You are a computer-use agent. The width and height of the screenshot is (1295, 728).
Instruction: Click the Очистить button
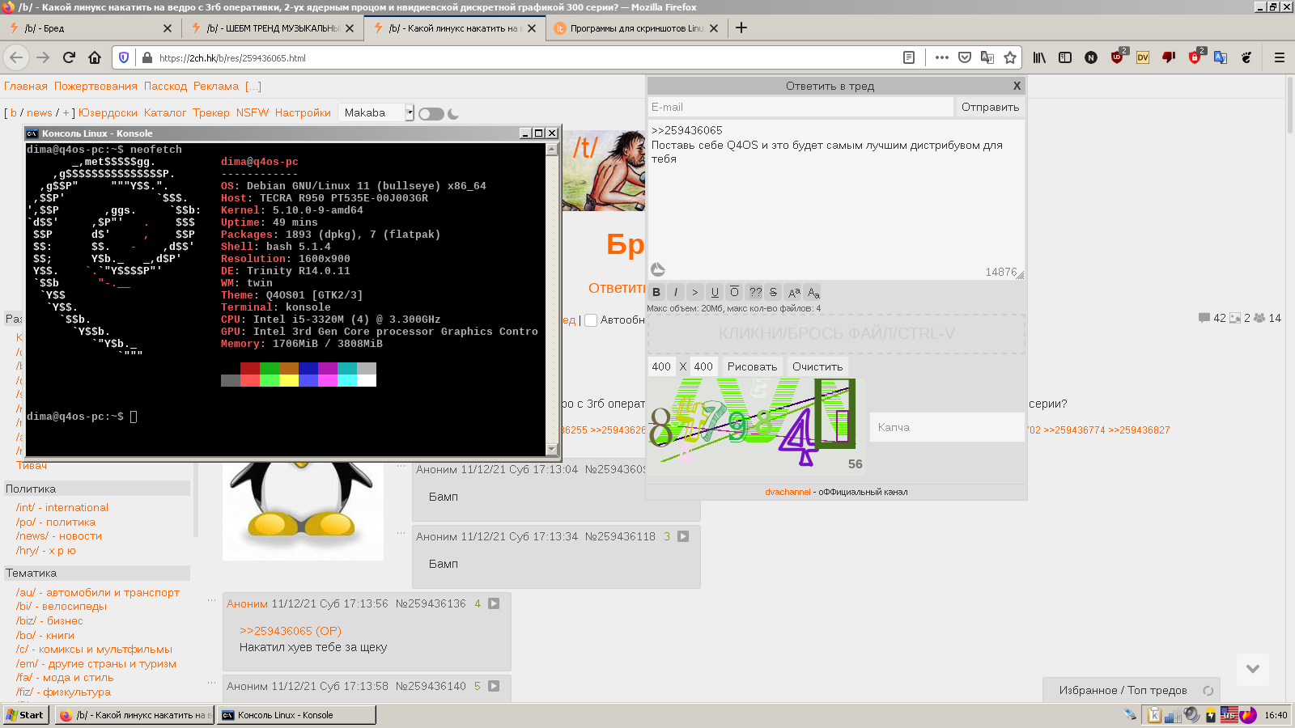click(x=817, y=366)
